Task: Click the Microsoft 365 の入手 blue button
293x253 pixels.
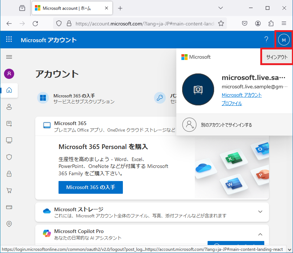Action: click(x=91, y=187)
